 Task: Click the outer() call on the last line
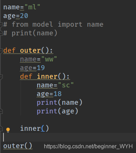18,146
